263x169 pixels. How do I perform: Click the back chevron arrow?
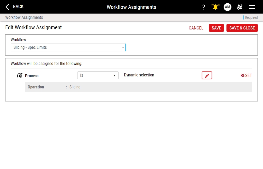[7, 7]
